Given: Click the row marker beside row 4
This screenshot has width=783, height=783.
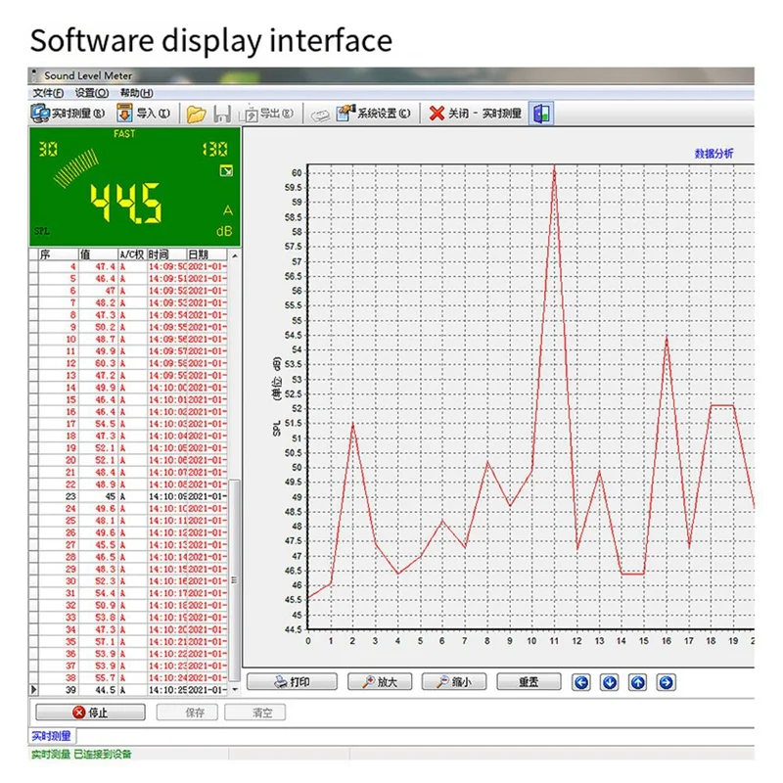Looking at the screenshot, I should (x=33, y=266).
